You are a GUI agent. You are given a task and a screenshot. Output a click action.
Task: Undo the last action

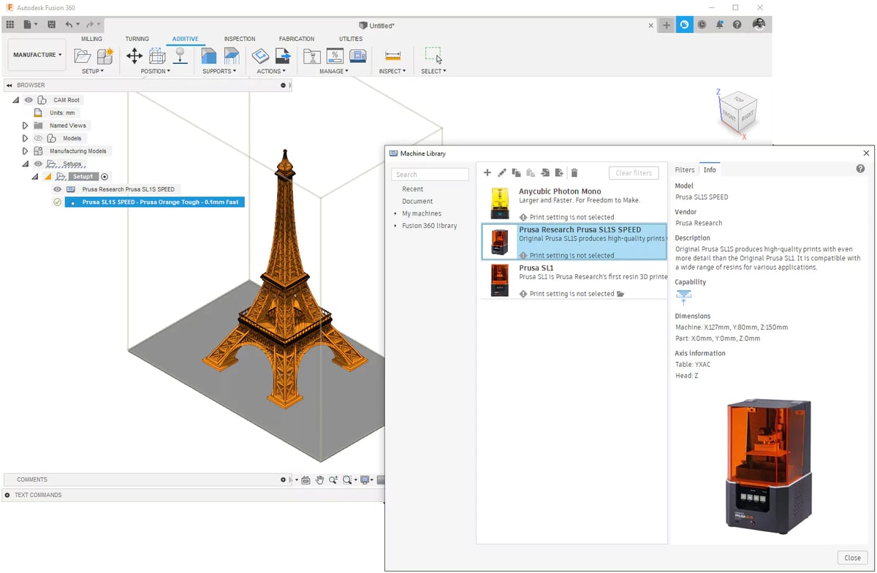pos(70,24)
